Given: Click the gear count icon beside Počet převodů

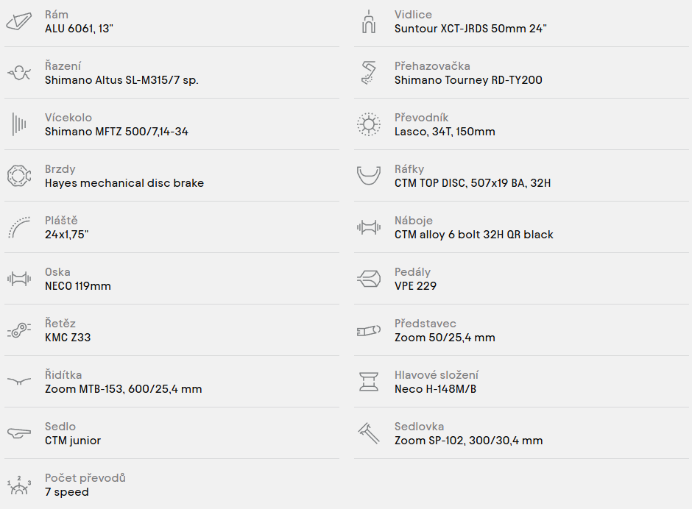Looking at the screenshot, I should [x=19, y=485].
